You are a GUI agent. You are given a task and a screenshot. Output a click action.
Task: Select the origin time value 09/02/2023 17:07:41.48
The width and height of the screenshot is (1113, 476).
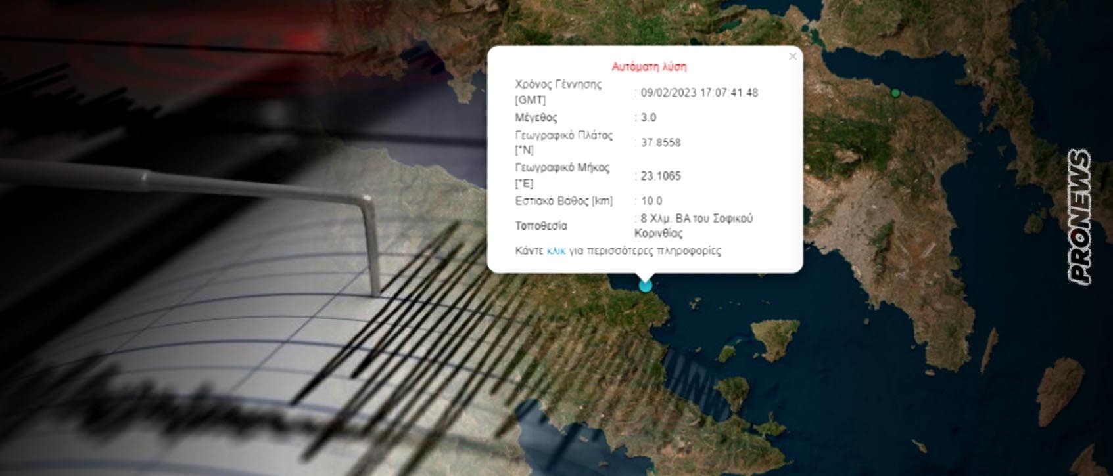point(699,93)
